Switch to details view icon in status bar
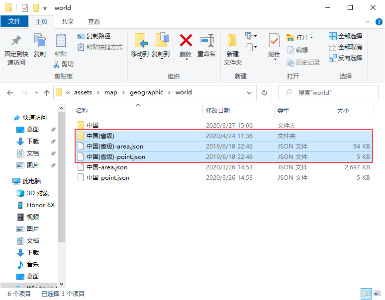 point(366,294)
